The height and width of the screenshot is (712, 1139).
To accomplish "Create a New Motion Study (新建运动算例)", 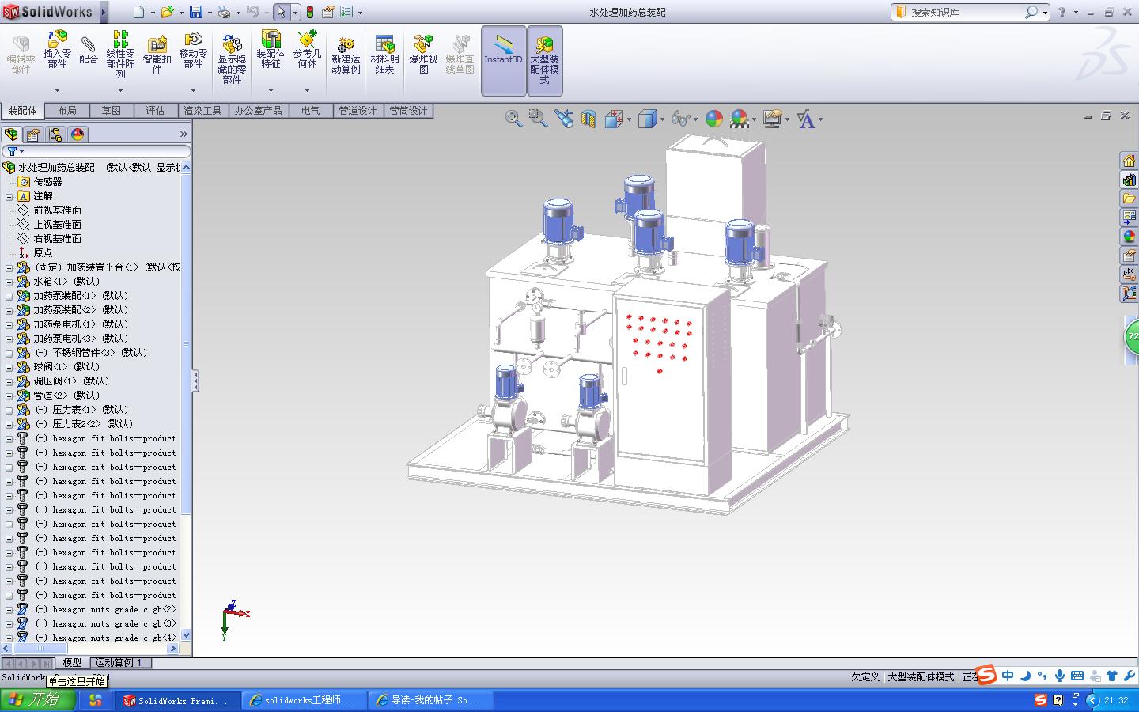I will point(346,55).
